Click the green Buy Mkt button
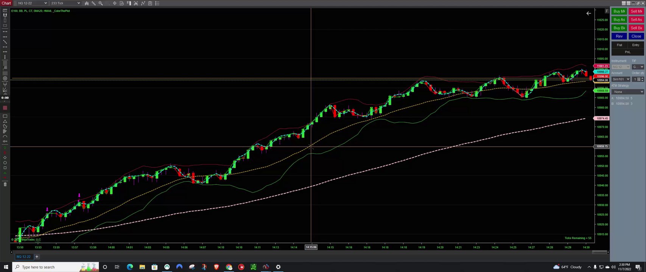The width and height of the screenshot is (646, 272). [619, 11]
